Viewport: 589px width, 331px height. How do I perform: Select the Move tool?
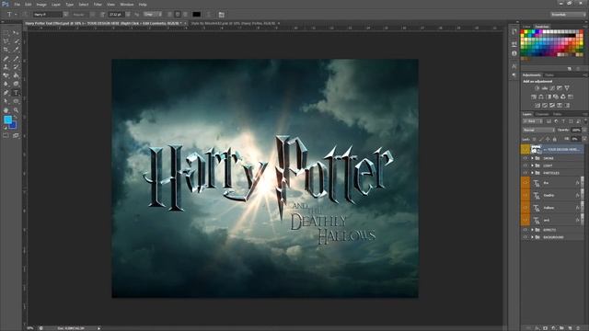(16, 33)
